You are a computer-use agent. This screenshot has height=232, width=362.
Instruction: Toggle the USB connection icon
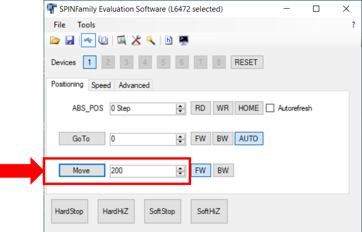[x=88, y=40]
